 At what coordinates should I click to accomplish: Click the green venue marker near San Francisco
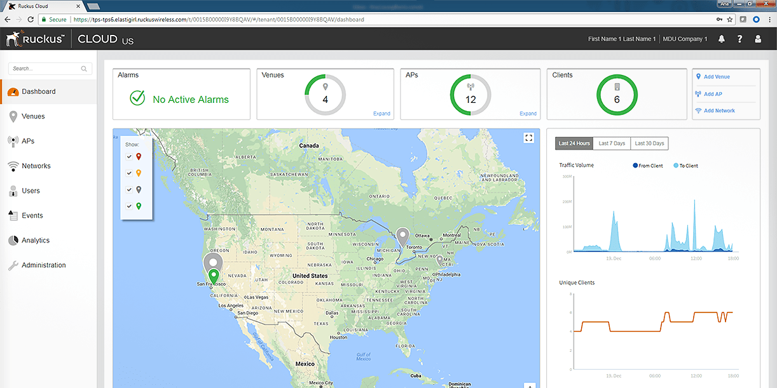(214, 277)
